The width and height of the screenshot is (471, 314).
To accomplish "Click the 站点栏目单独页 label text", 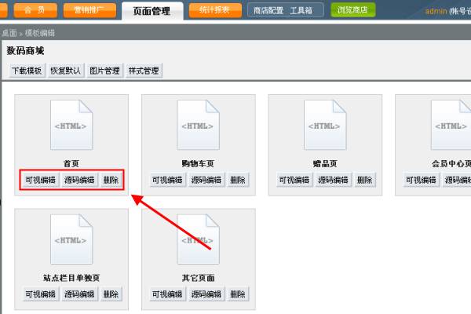I will click(71, 278).
